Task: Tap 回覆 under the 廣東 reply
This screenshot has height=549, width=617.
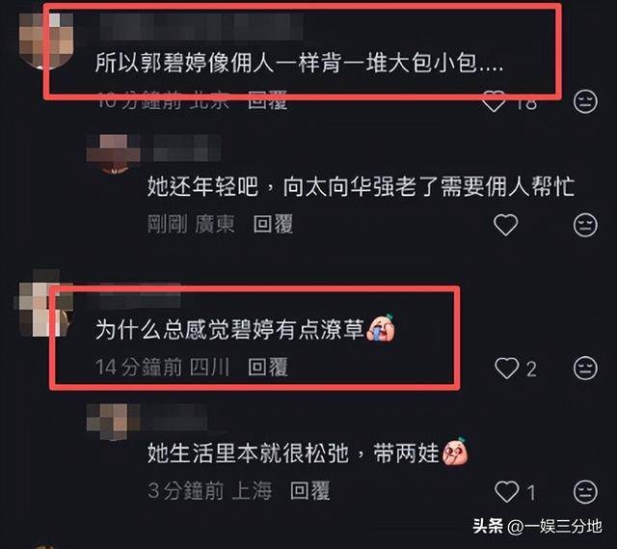Action: coord(273,224)
